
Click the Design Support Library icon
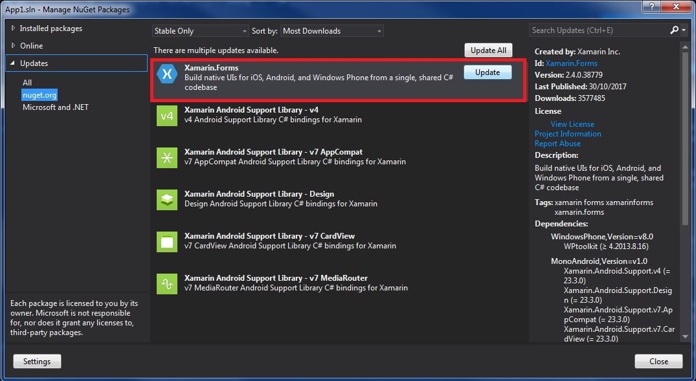tap(167, 200)
